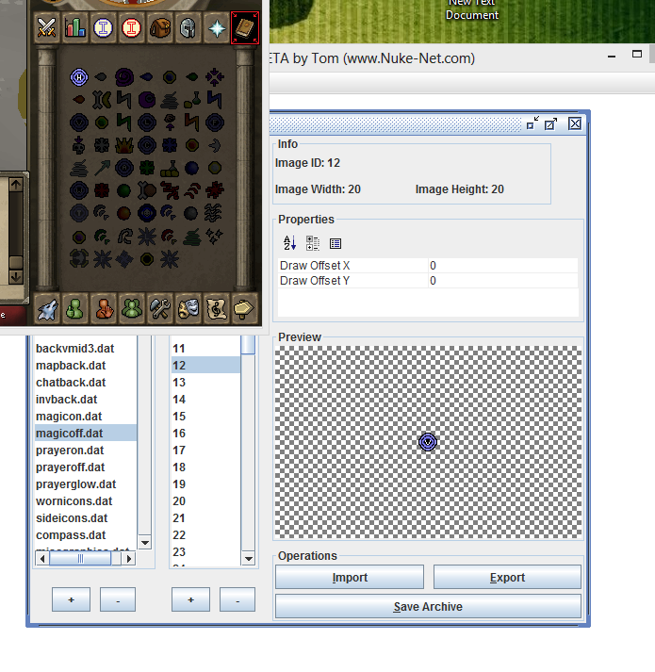Select the purple spiral spell icon
Screen dimensions: 655x672
pyautogui.click(x=124, y=77)
